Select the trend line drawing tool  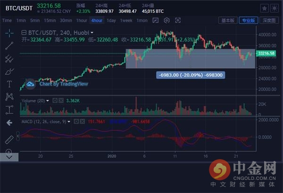(9, 46)
